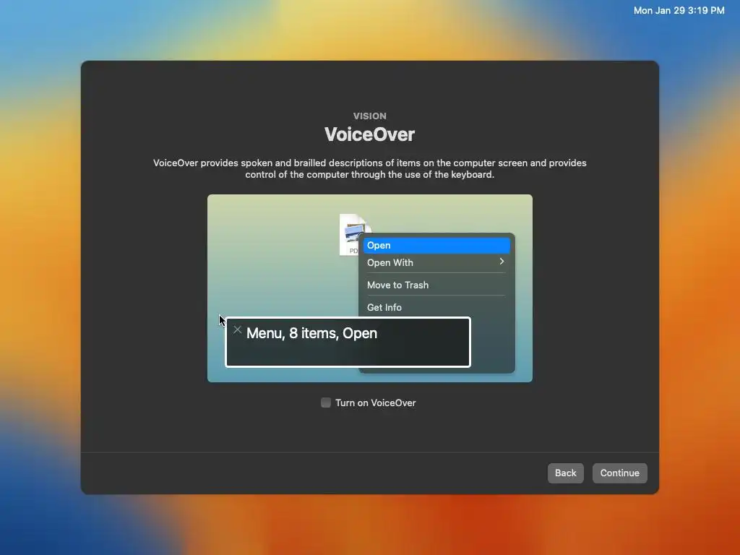Screen dimensions: 740x555
Task: Open the date and time in menu bar
Action: [x=679, y=10]
